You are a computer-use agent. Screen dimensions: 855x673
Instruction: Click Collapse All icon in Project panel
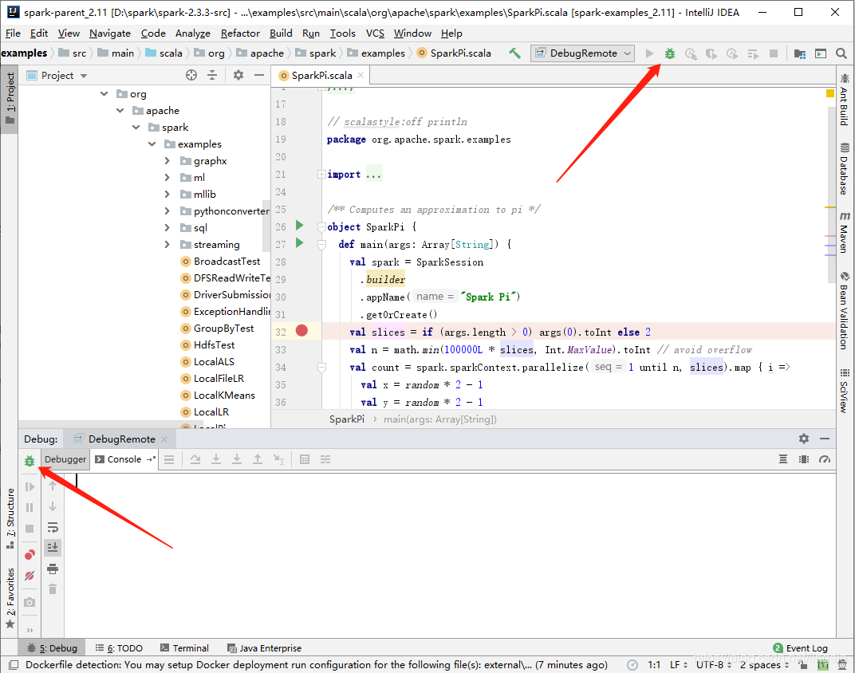coord(212,75)
